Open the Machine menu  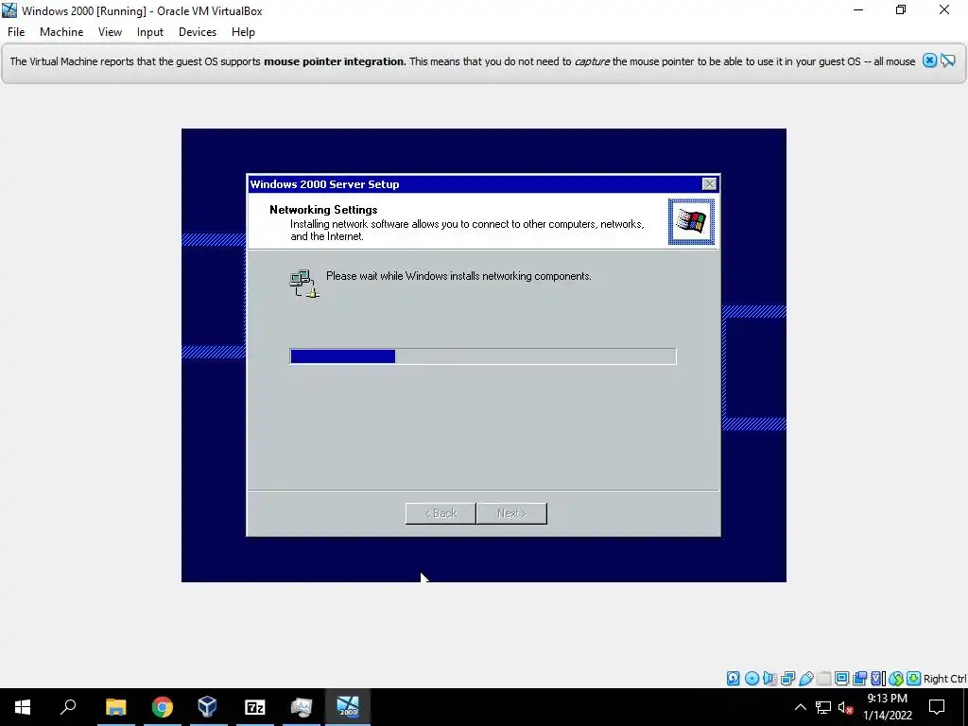[x=61, y=32]
